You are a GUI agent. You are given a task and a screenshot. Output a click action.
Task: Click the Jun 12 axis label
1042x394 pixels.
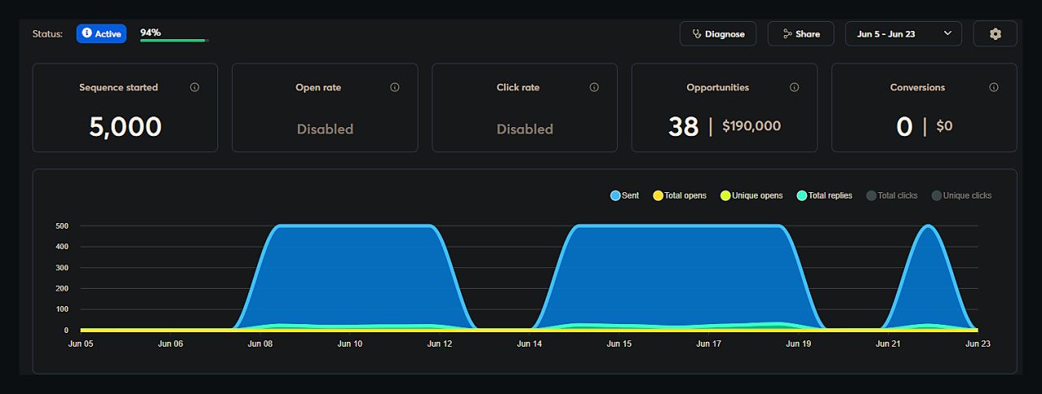(x=440, y=344)
